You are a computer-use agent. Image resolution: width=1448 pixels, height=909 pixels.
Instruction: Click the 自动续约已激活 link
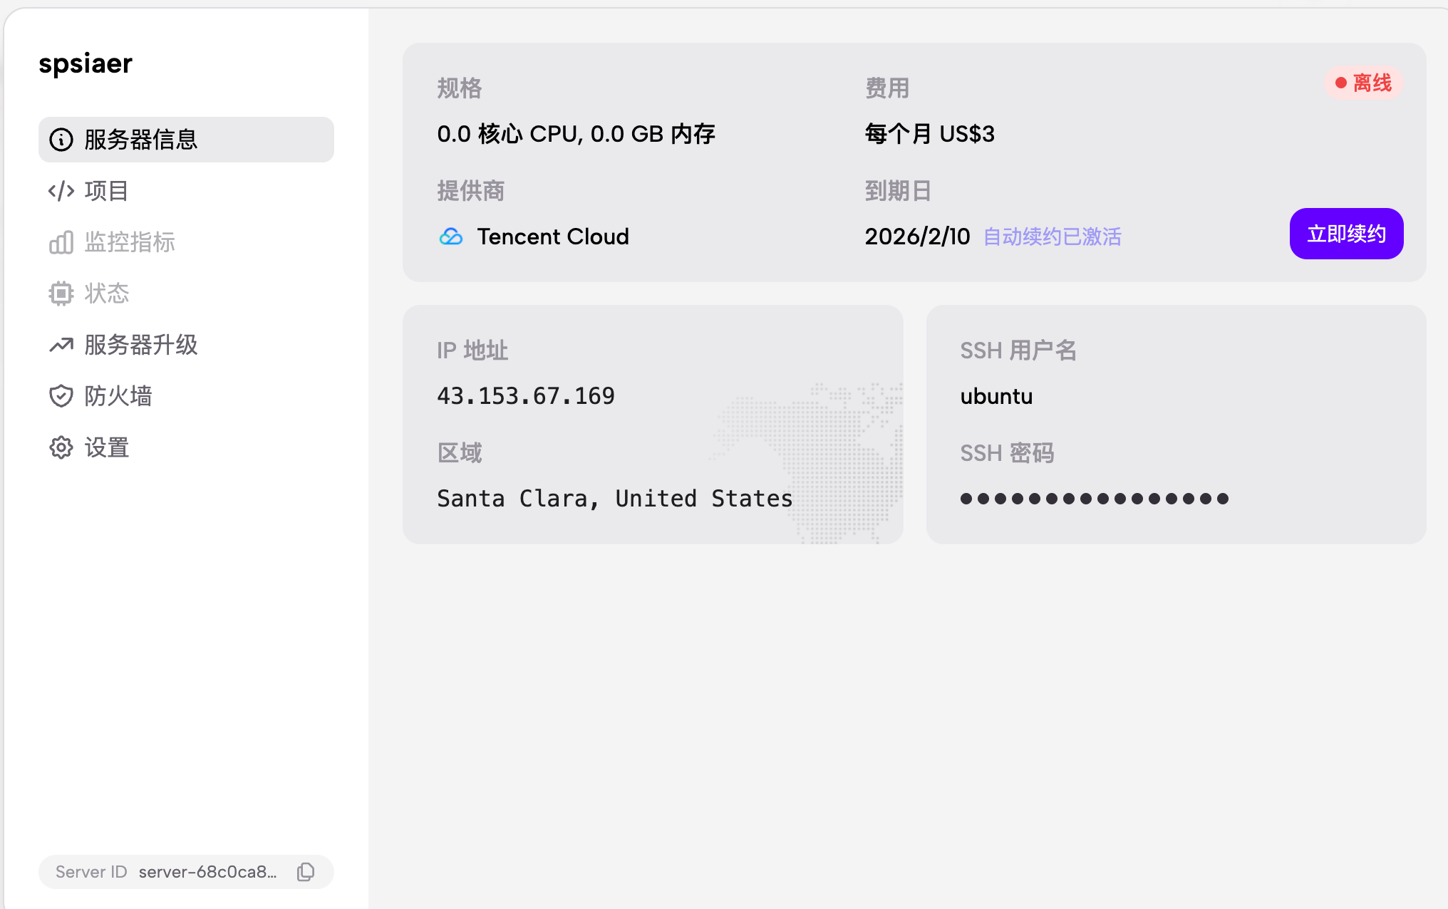tap(1052, 237)
